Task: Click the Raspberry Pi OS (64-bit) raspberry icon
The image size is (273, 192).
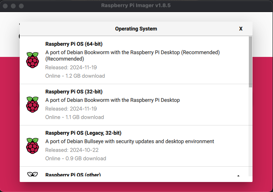Action: coord(33,60)
